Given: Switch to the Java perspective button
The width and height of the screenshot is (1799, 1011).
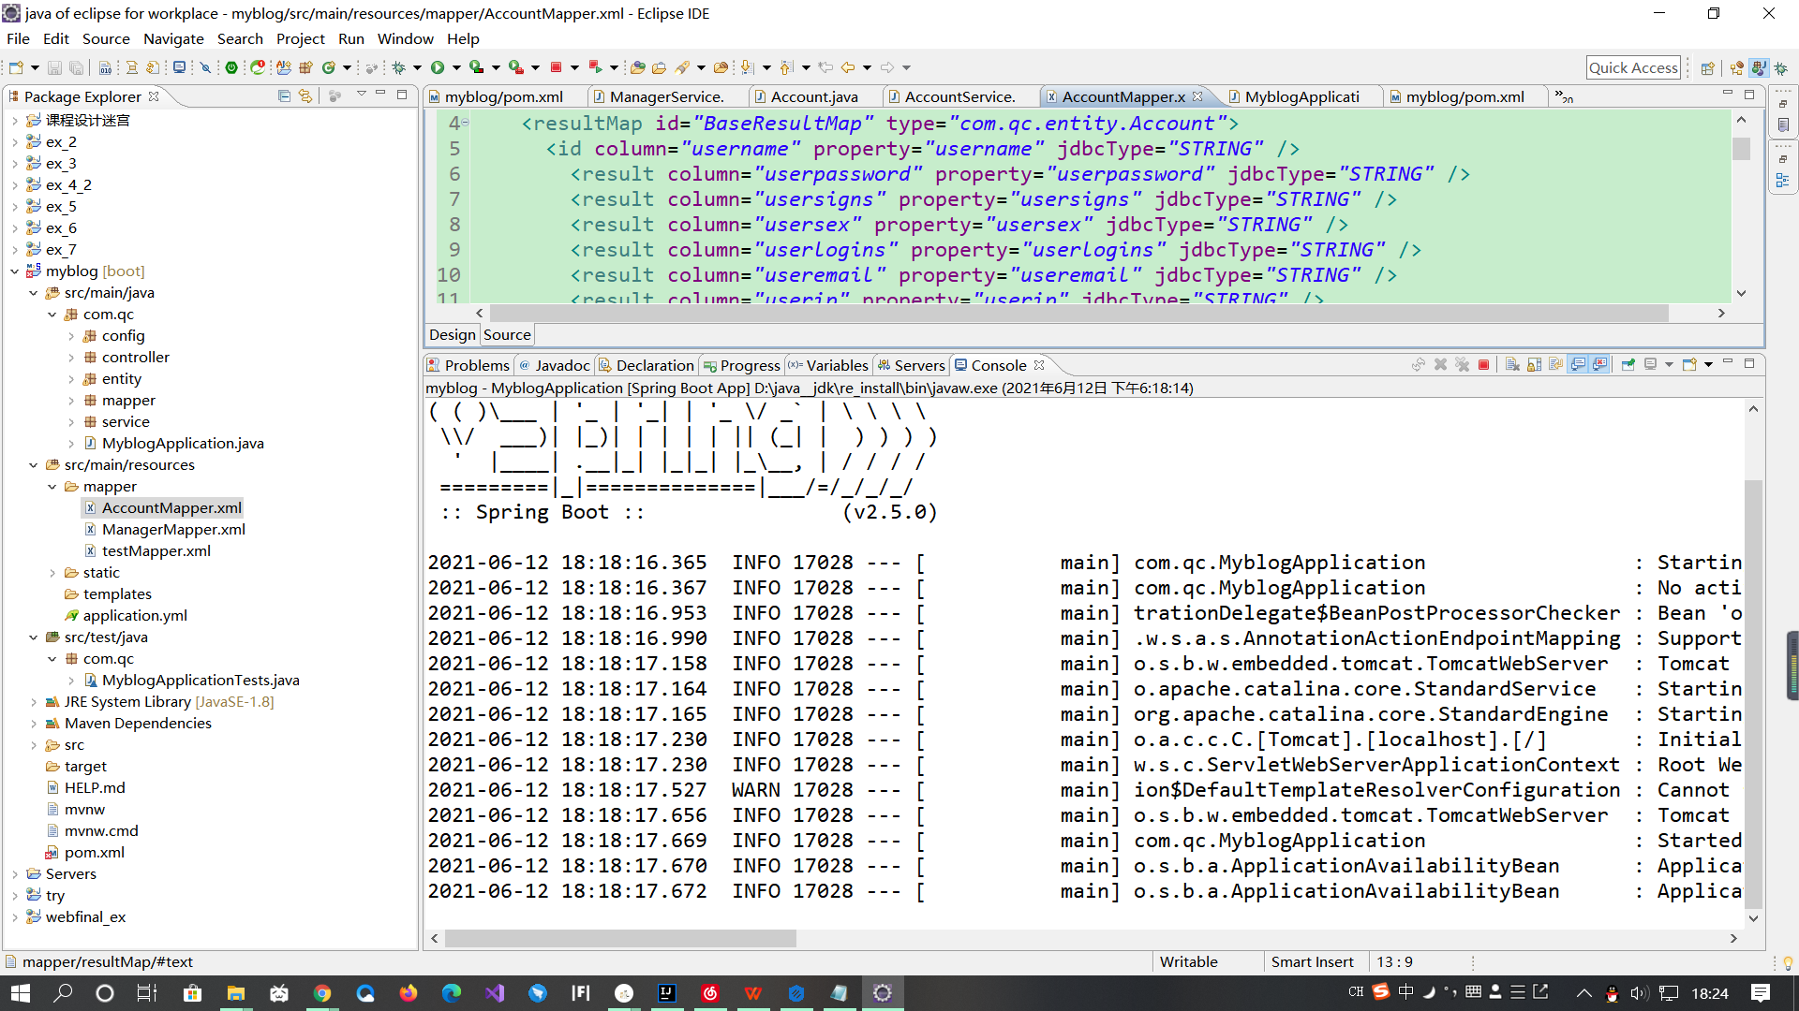Looking at the screenshot, I should click(x=1759, y=67).
